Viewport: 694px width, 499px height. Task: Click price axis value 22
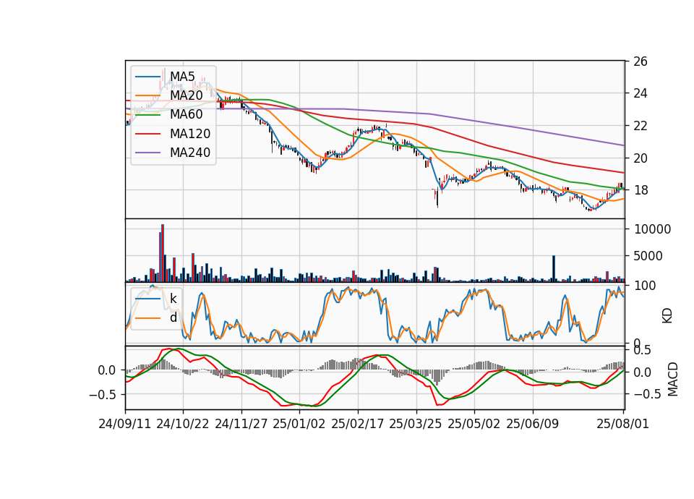640,126
